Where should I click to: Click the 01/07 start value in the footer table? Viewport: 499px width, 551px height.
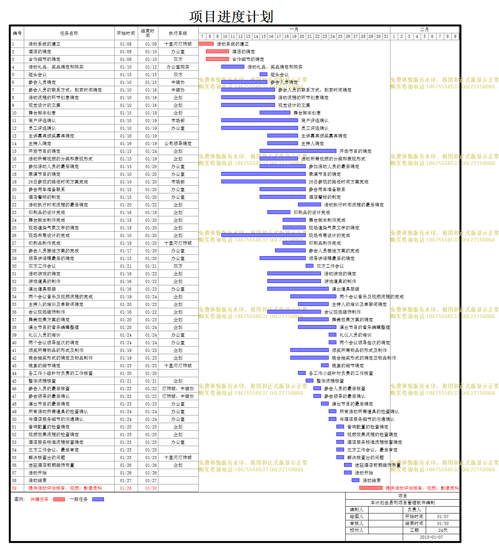coord(443,517)
